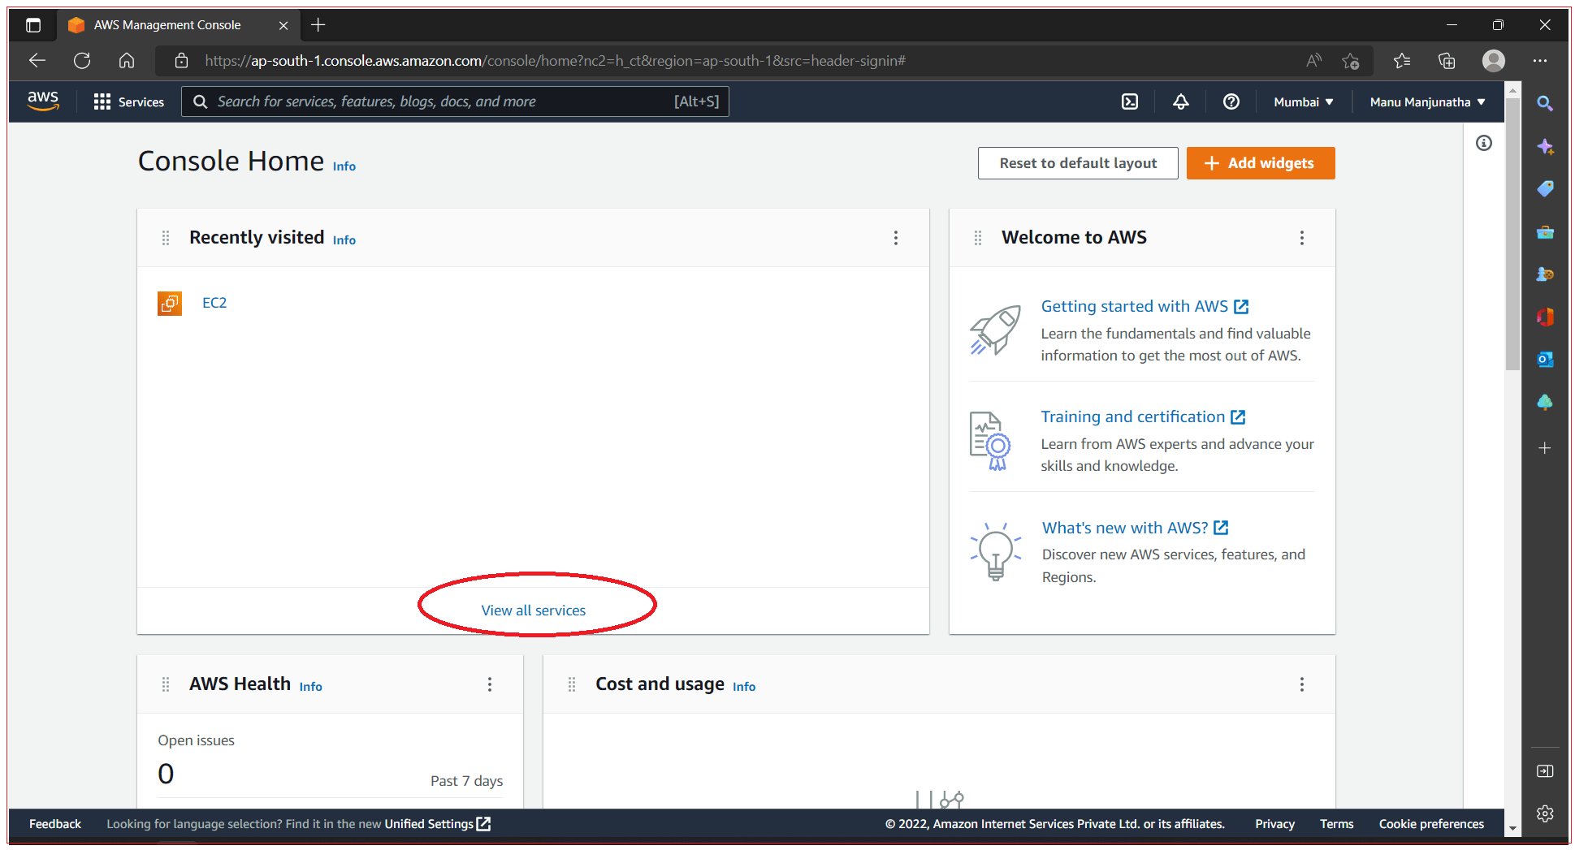Click the favorites star in address bar

[1351, 61]
